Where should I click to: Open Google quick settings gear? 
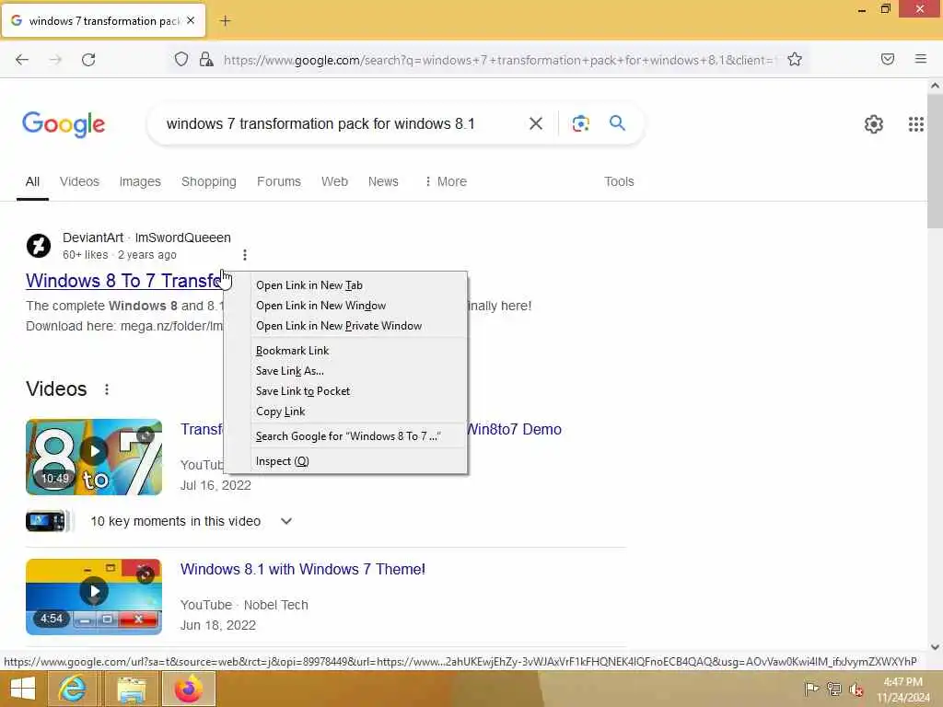pyautogui.click(x=873, y=124)
